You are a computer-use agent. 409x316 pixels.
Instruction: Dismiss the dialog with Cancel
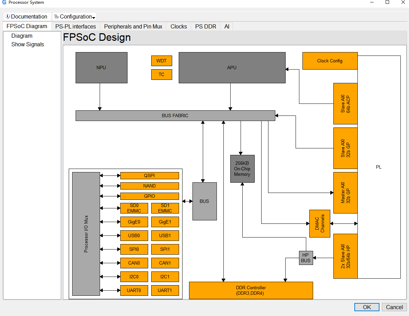coord(394,307)
